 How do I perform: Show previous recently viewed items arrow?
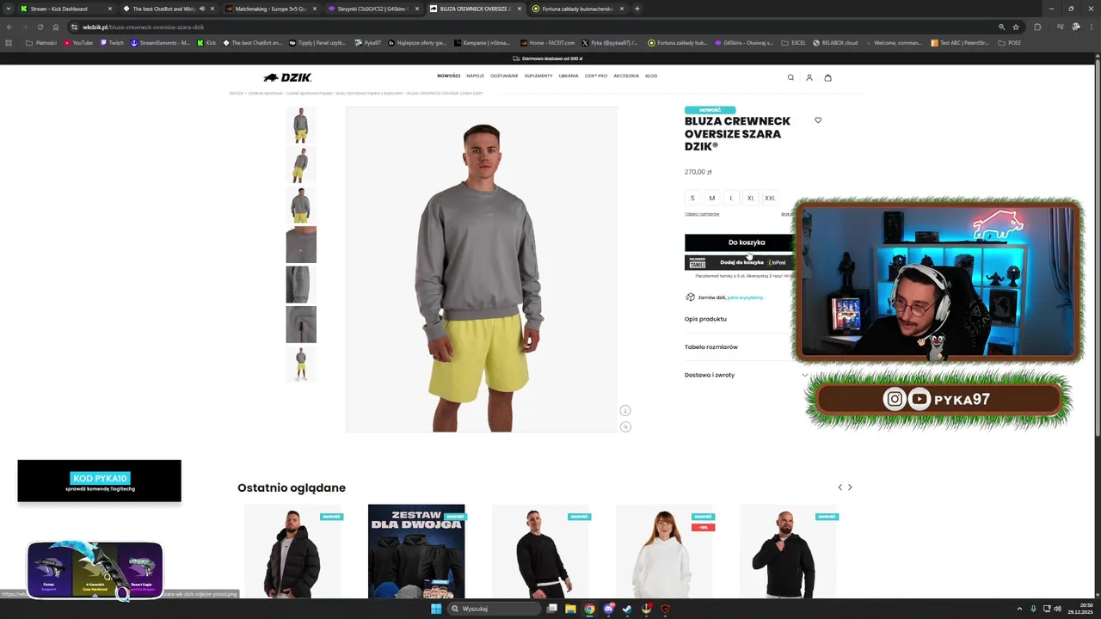click(840, 487)
